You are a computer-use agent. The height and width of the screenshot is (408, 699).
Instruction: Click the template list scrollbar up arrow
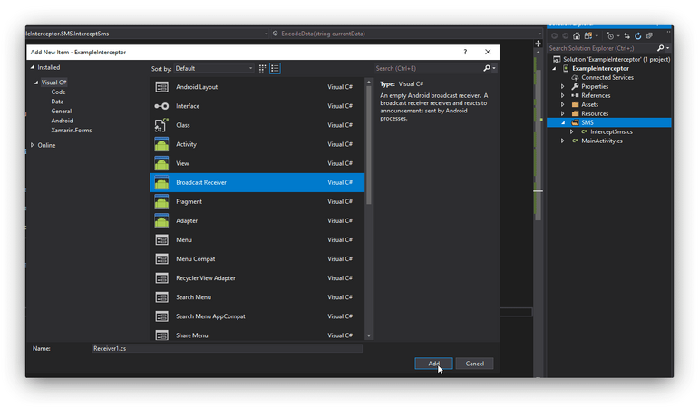[369, 82]
